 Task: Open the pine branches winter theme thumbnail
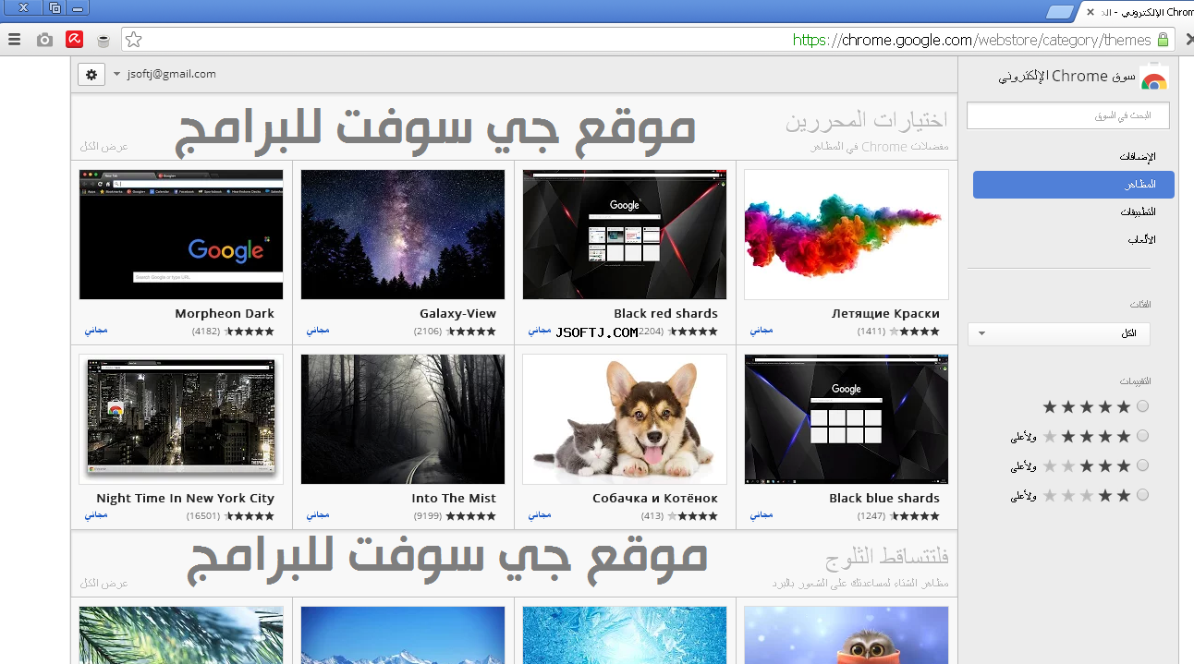coord(181,635)
